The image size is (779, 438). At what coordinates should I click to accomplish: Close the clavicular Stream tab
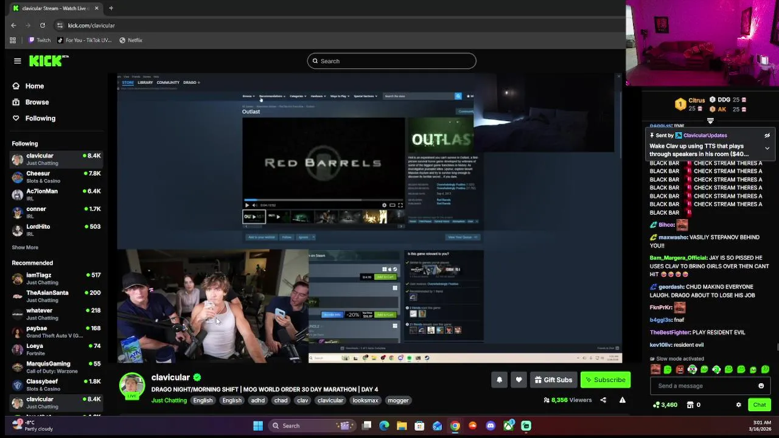[96, 9]
